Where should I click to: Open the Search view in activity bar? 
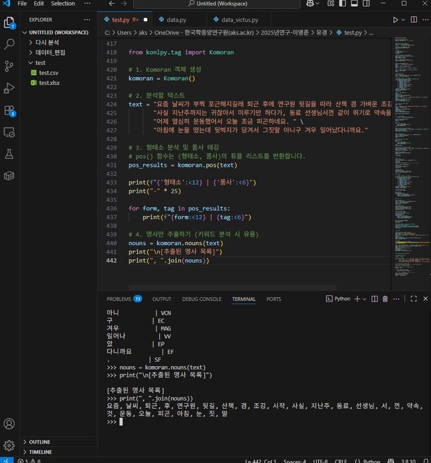[x=9, y=45]
